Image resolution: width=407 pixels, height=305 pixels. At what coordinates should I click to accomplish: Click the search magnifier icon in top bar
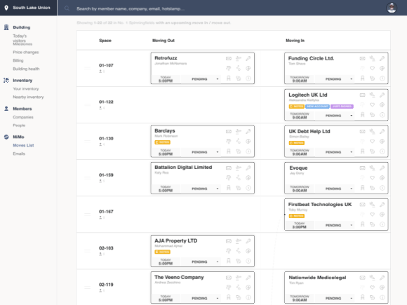pyautogui.click(x=67, y=8)
